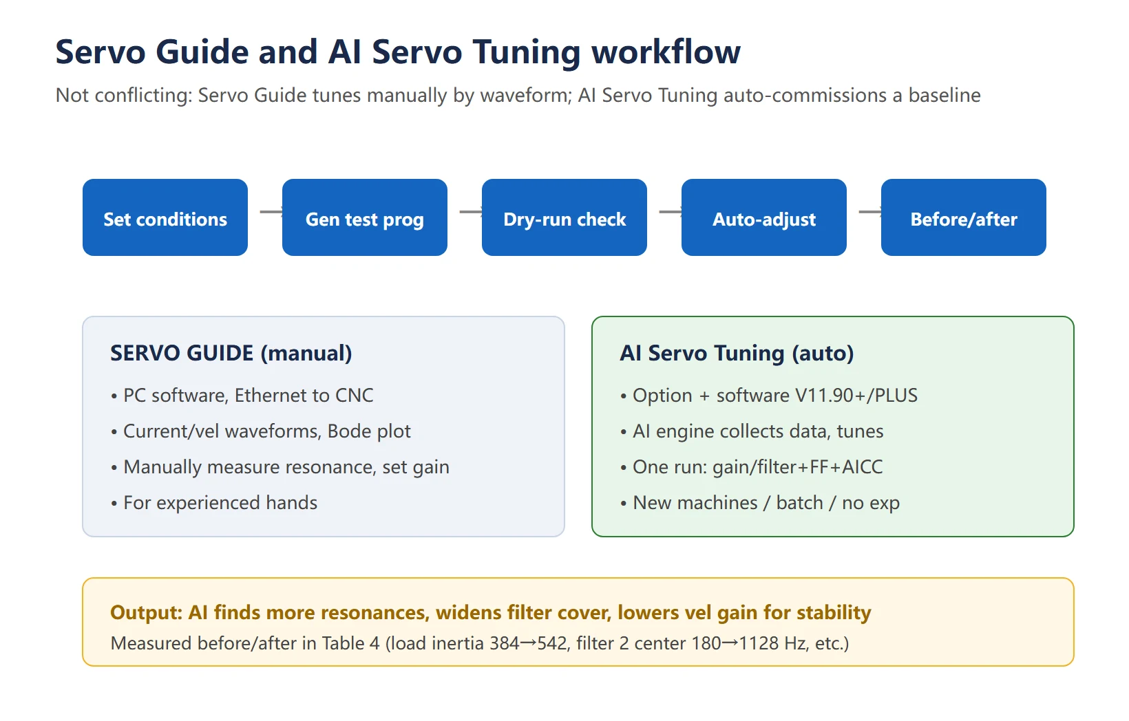
Task: Click "AI engine collects data, tunes" bullet
Action: 751,431
